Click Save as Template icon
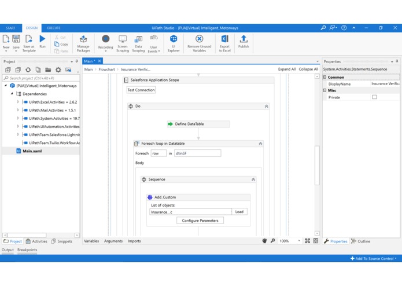Screen dimensions: 402x286 click(x=29, y=43)
